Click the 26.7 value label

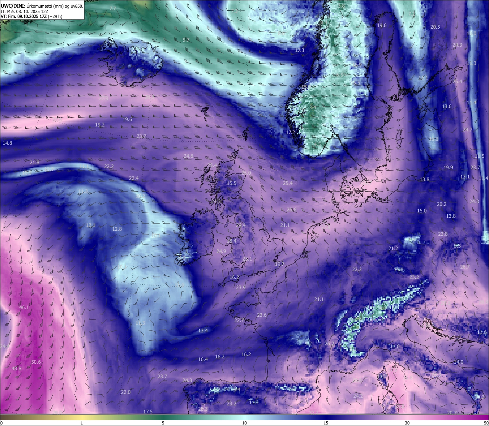point(465,267)
